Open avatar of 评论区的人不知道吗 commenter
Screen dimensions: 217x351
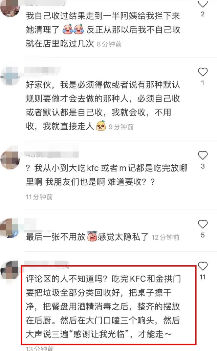coord(10,270)
